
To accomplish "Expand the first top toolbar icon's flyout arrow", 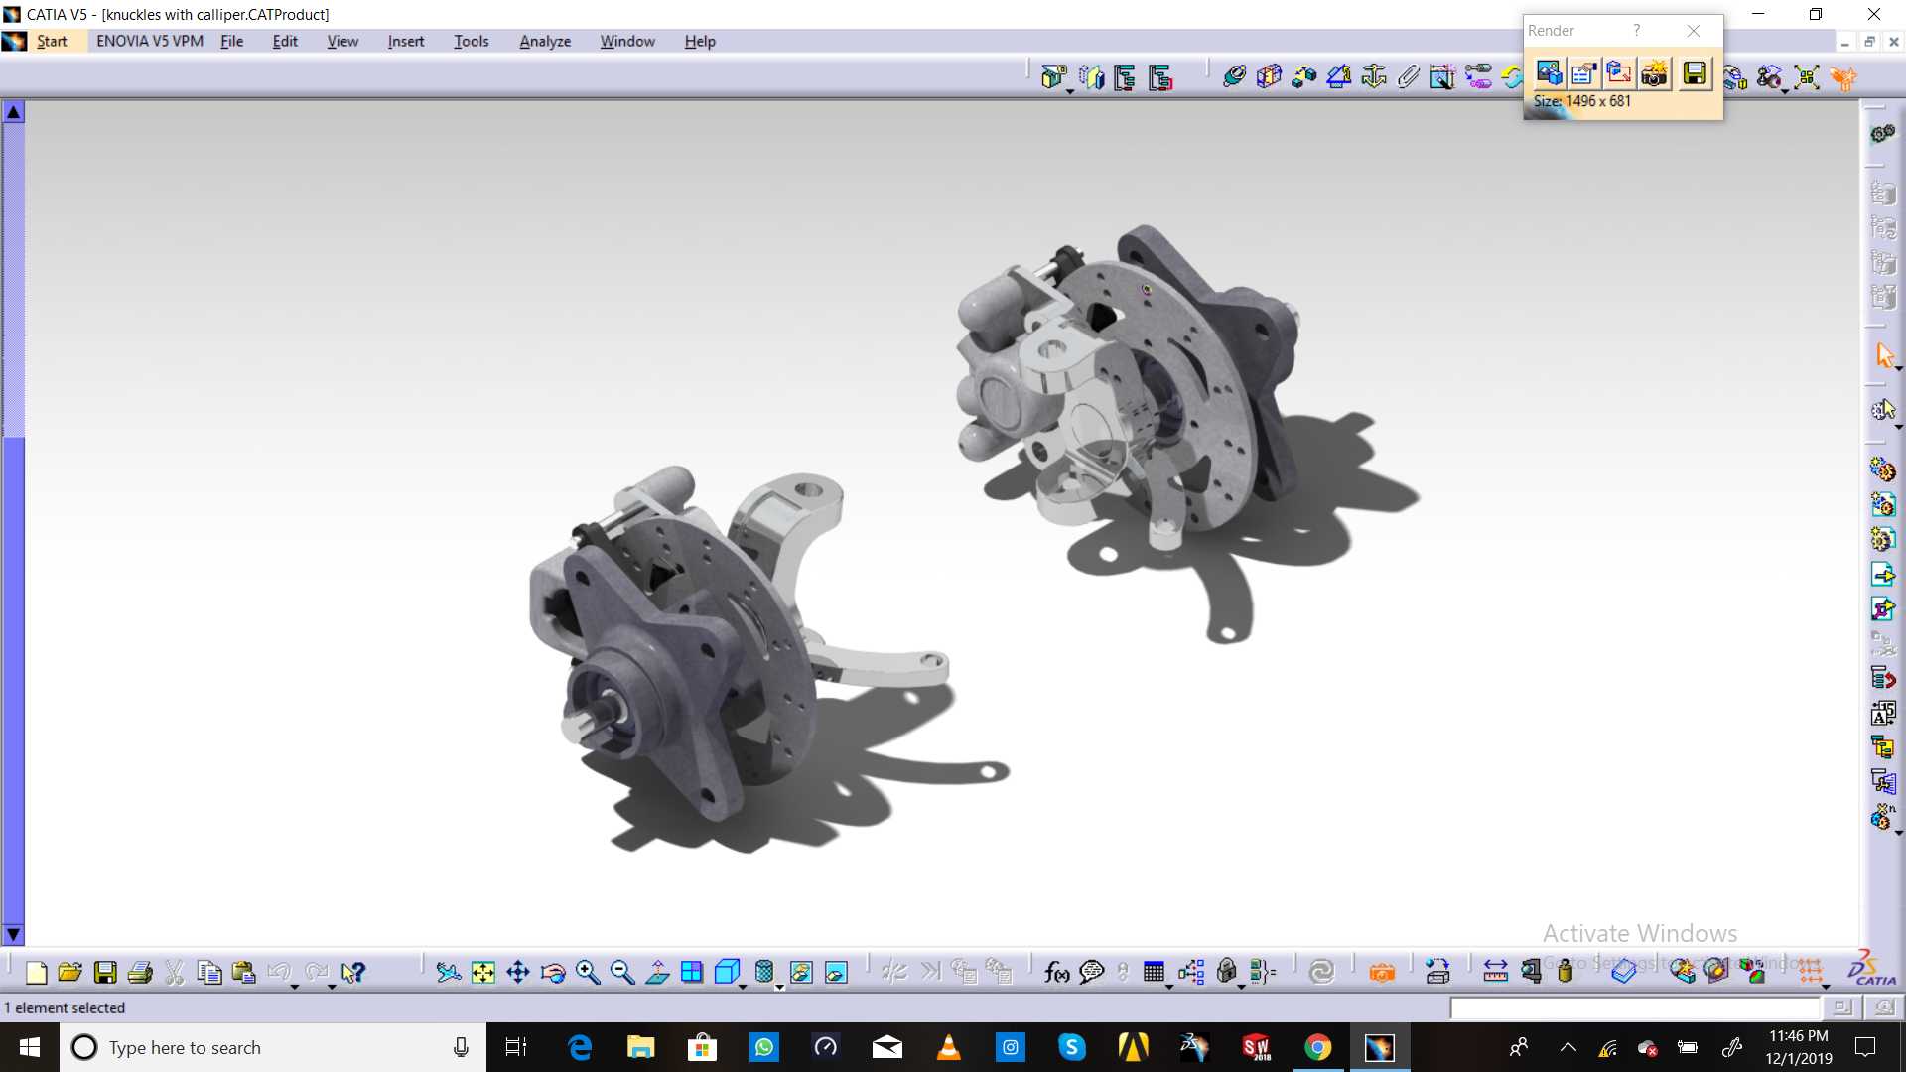I will (1070, 91).
